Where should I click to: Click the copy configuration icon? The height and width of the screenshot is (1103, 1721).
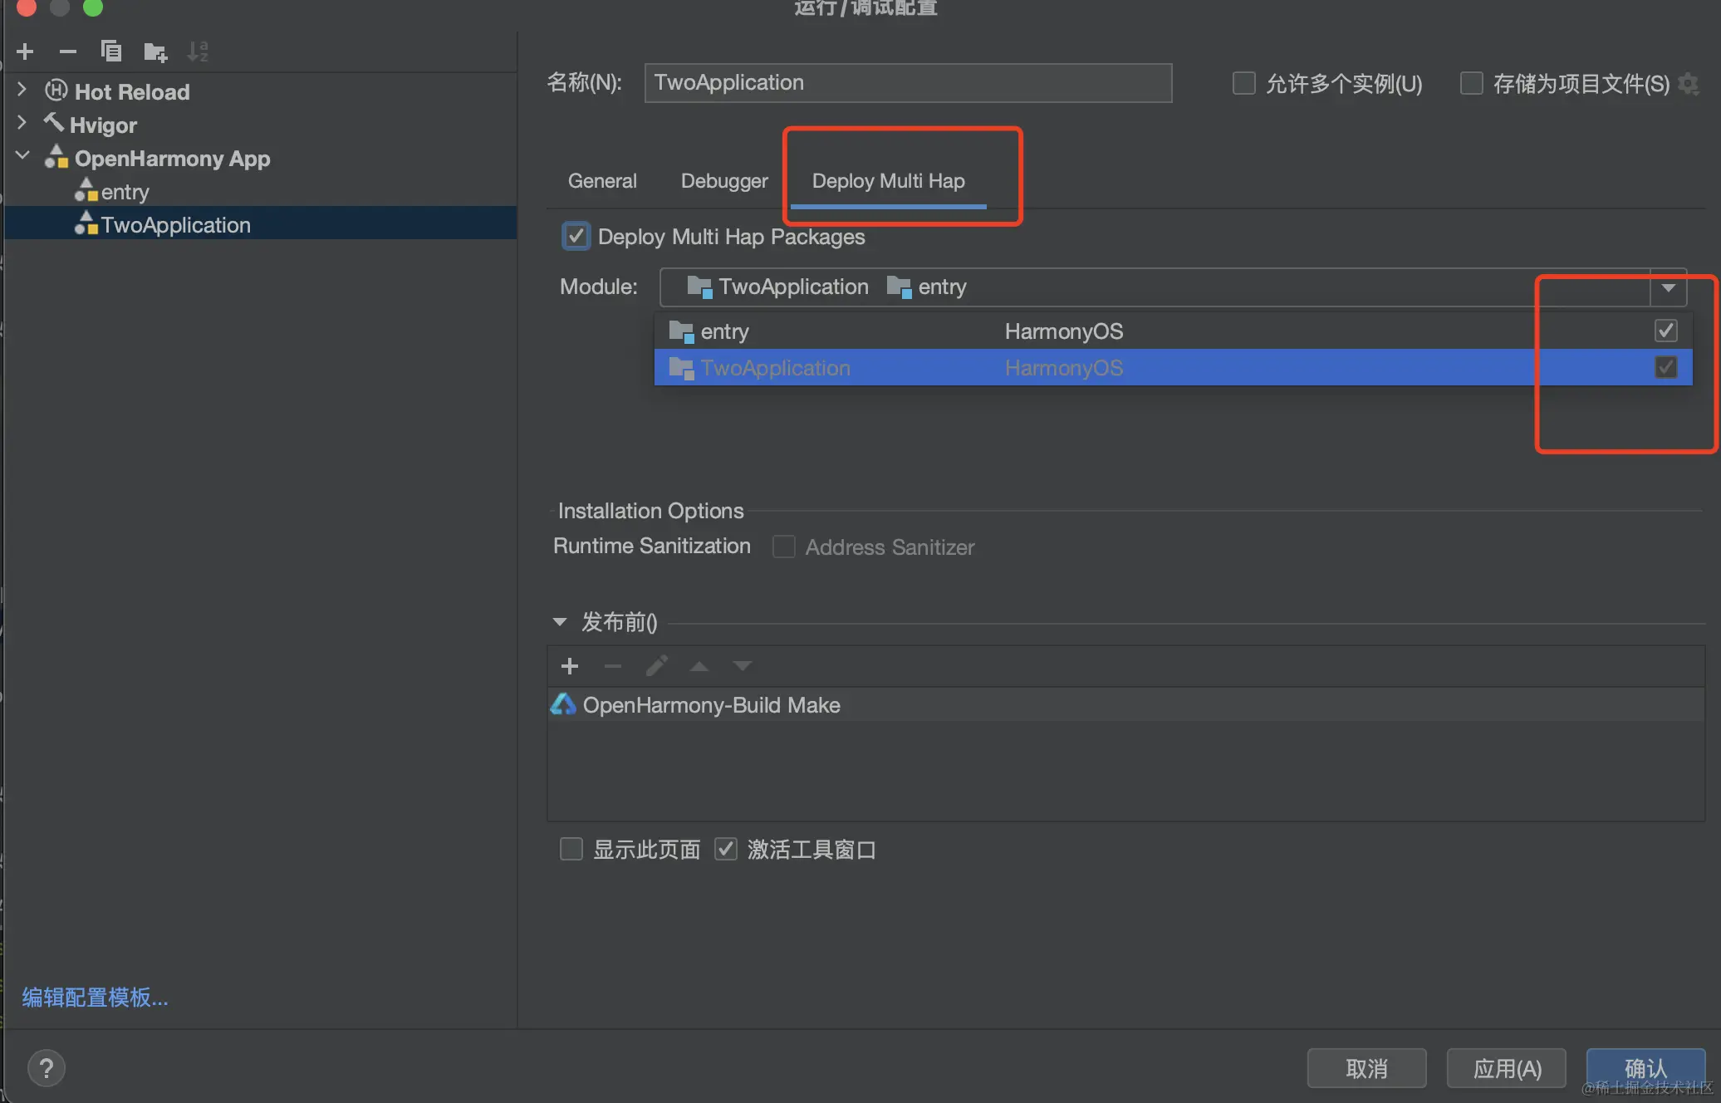coord(110,51)
